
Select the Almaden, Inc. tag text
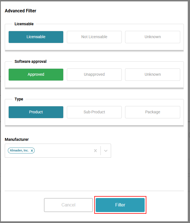[x=19, y=151]
